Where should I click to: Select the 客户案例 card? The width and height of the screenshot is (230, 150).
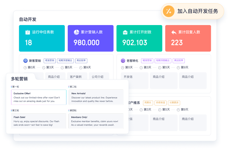click(x=77, y=76)
